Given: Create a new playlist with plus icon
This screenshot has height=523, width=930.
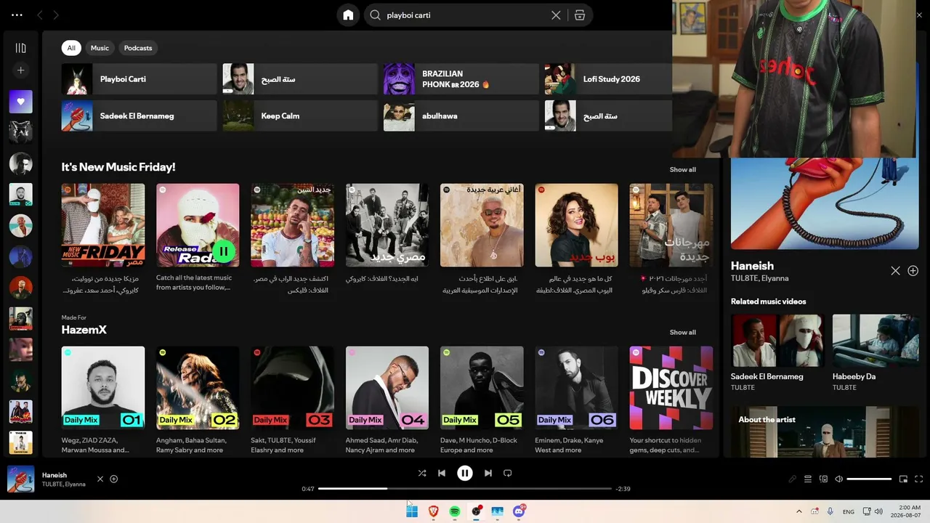Looking at the screenshot, I should point(20,70).
